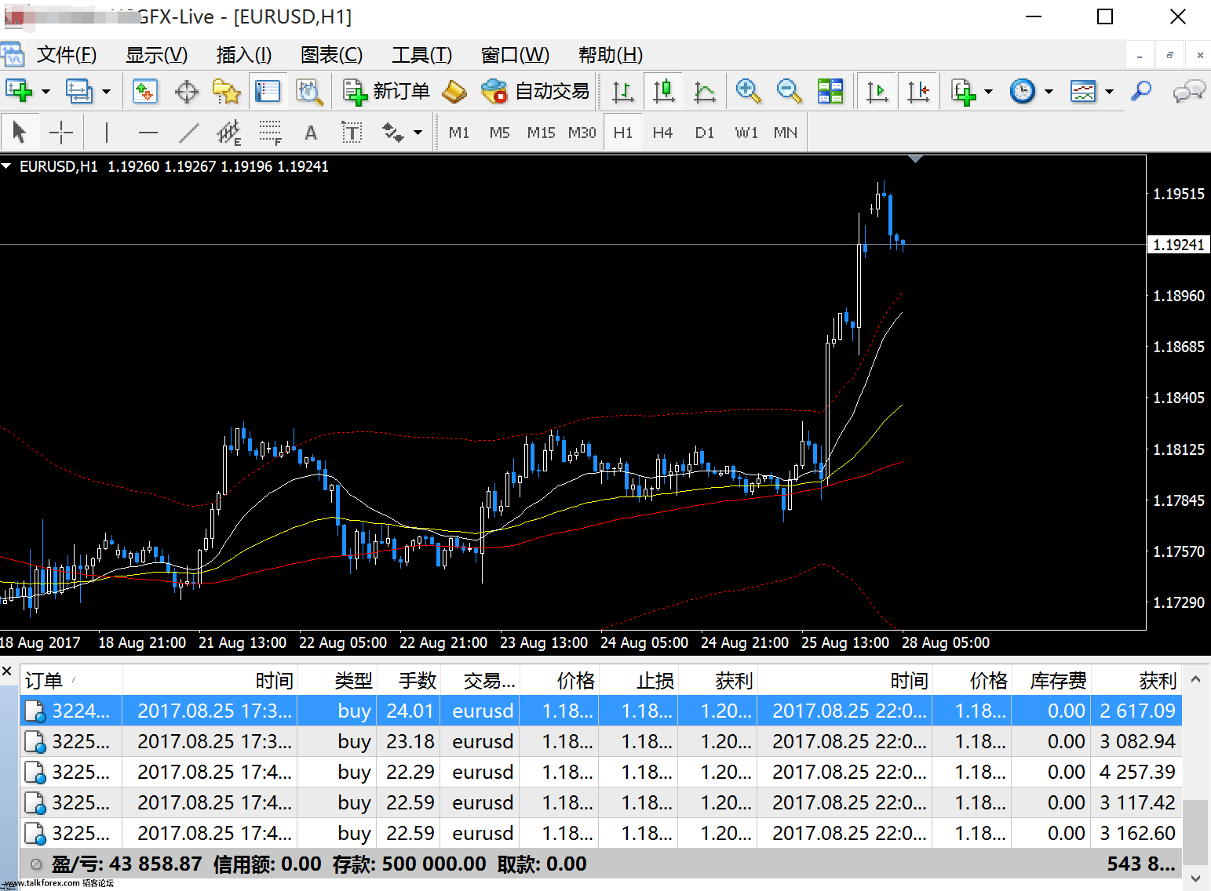Open MetaEditor with the yellow book icon
This screenshot has width=1211, height=891.
point(454,91)
